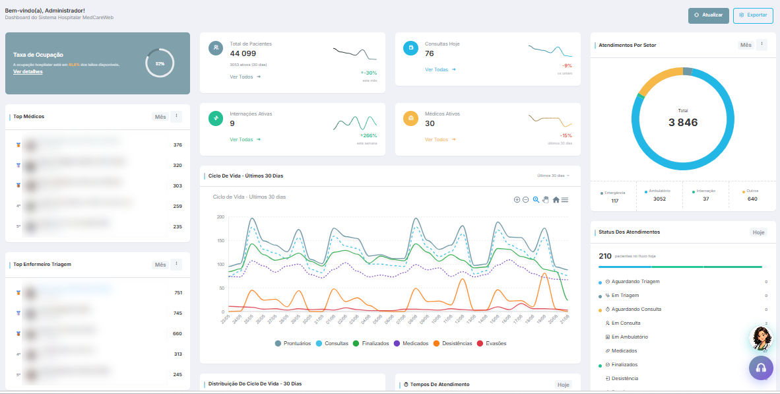Click the Médicos Ativos orange briefcase icon

coord(411,118)
